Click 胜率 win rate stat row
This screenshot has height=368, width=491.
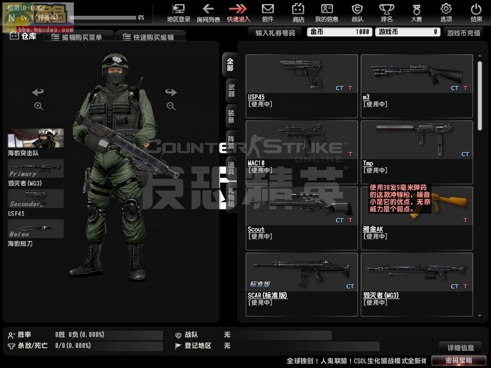point(85,334)
